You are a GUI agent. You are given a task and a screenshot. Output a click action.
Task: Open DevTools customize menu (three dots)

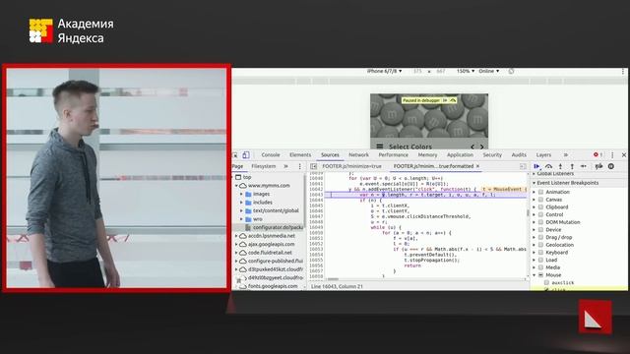(x=612, y=155)
